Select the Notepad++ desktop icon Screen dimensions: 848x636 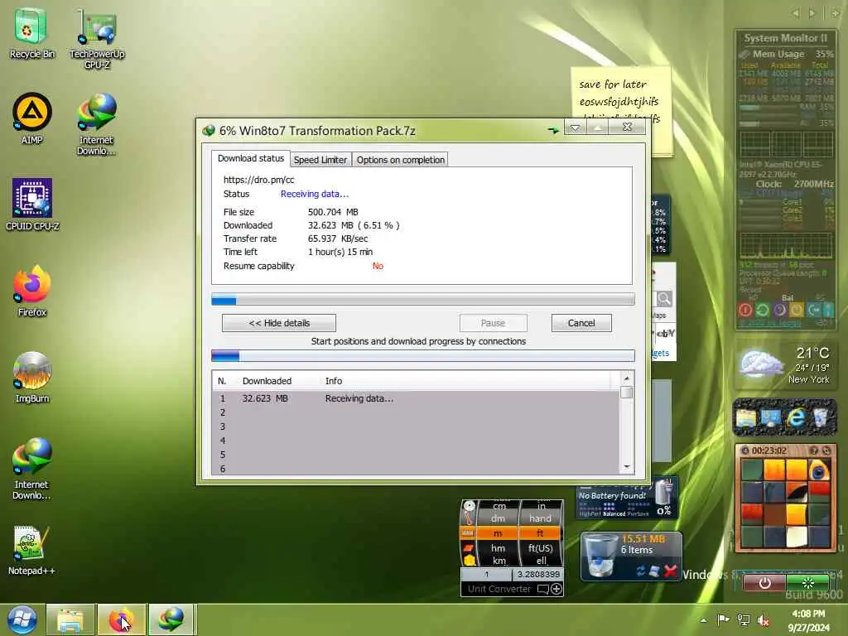coord(31,550)
